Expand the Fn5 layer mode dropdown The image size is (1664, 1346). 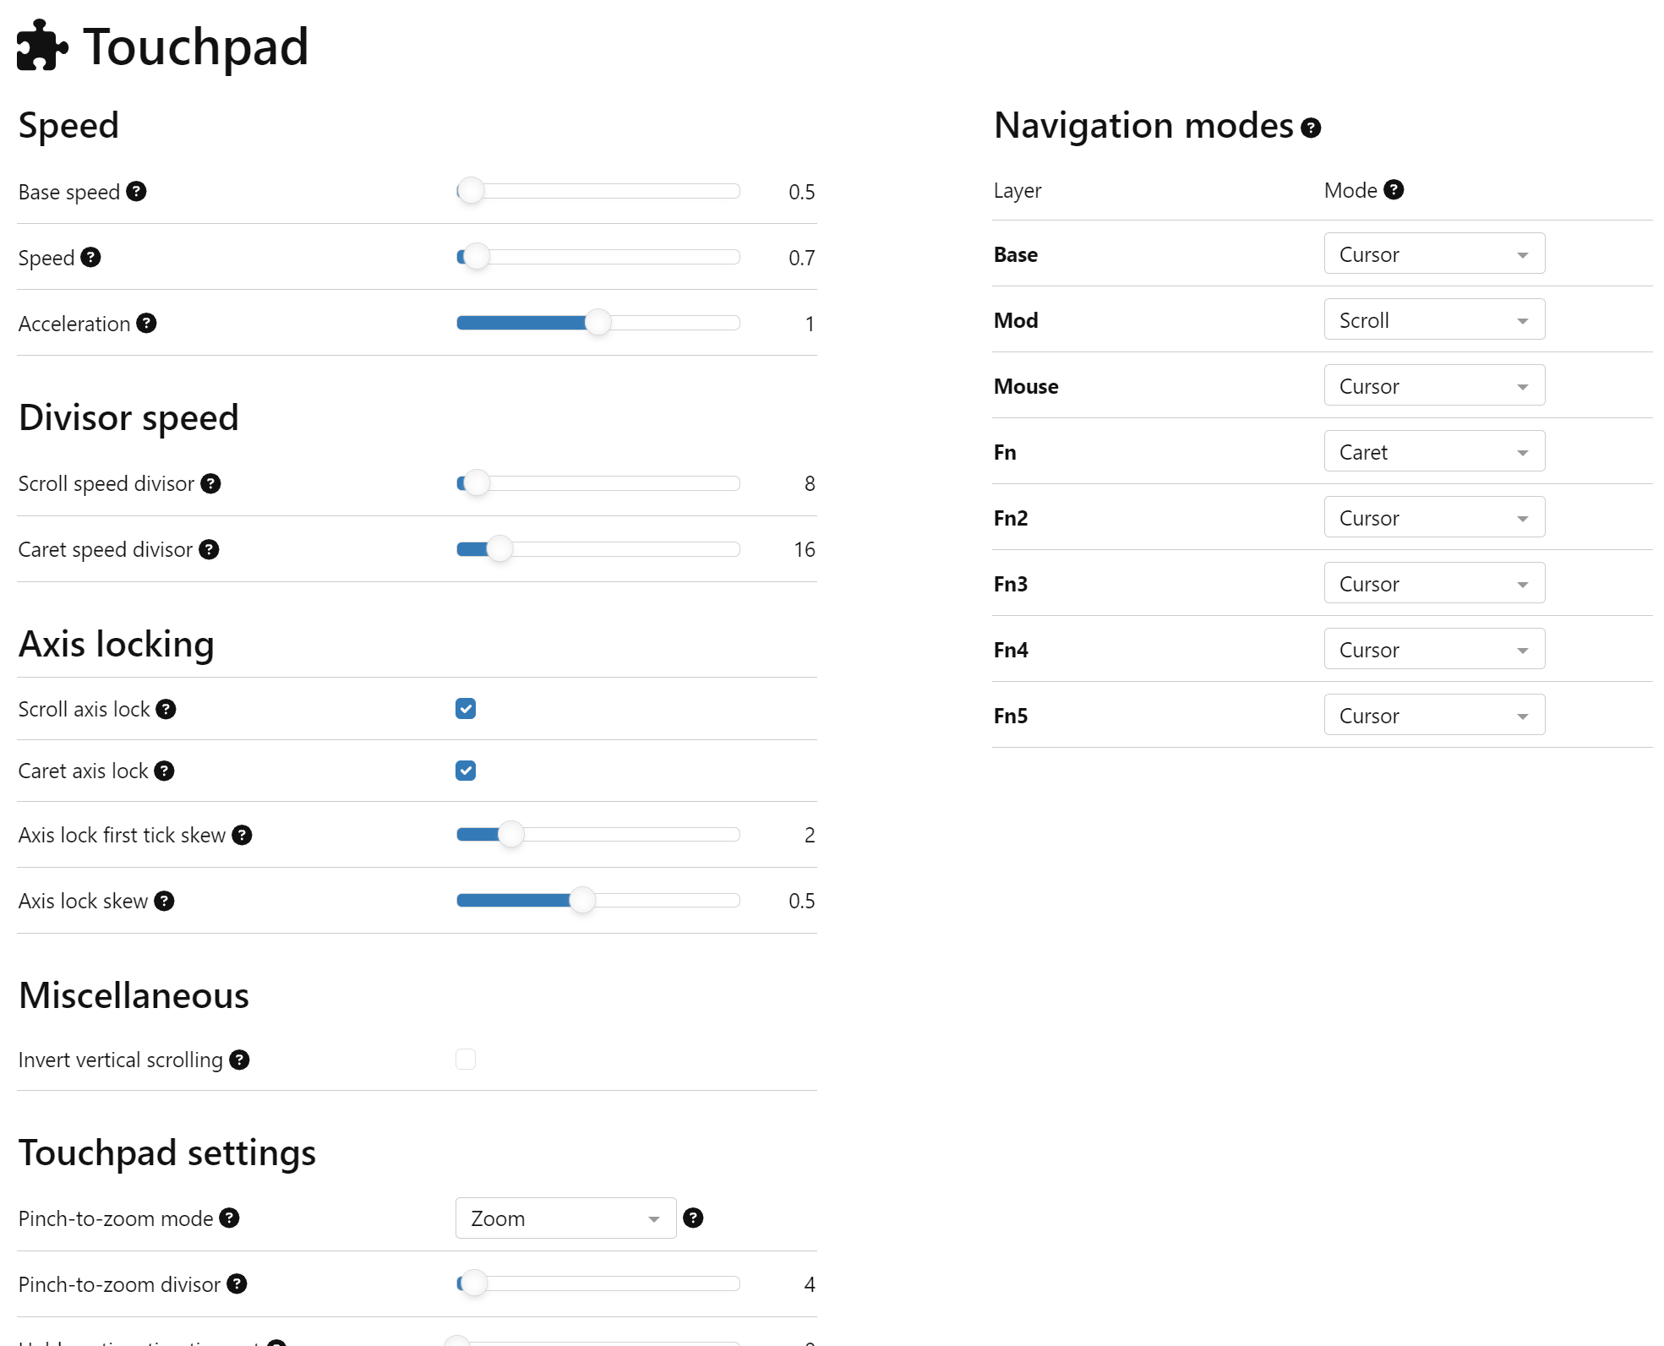click(x=1434, y=716)
